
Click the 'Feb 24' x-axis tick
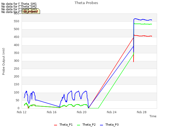112,112
